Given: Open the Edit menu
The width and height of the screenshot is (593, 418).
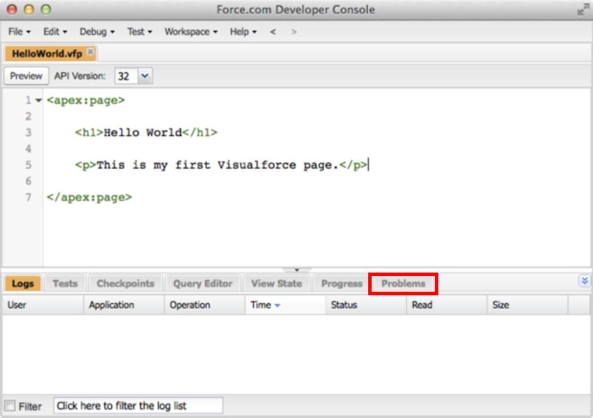Looking at the screenshot, I should click(x=55, y=32).
